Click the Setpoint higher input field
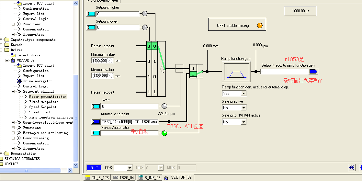362x181 pixels. point(118,14)
